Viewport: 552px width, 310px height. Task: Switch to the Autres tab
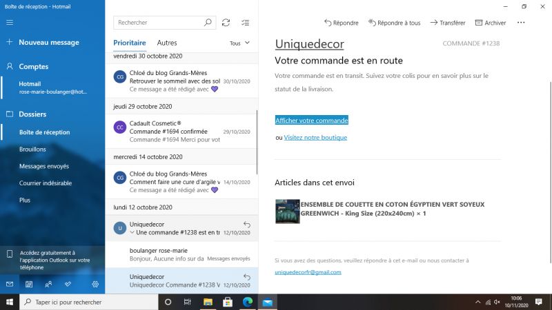point(167,43)
